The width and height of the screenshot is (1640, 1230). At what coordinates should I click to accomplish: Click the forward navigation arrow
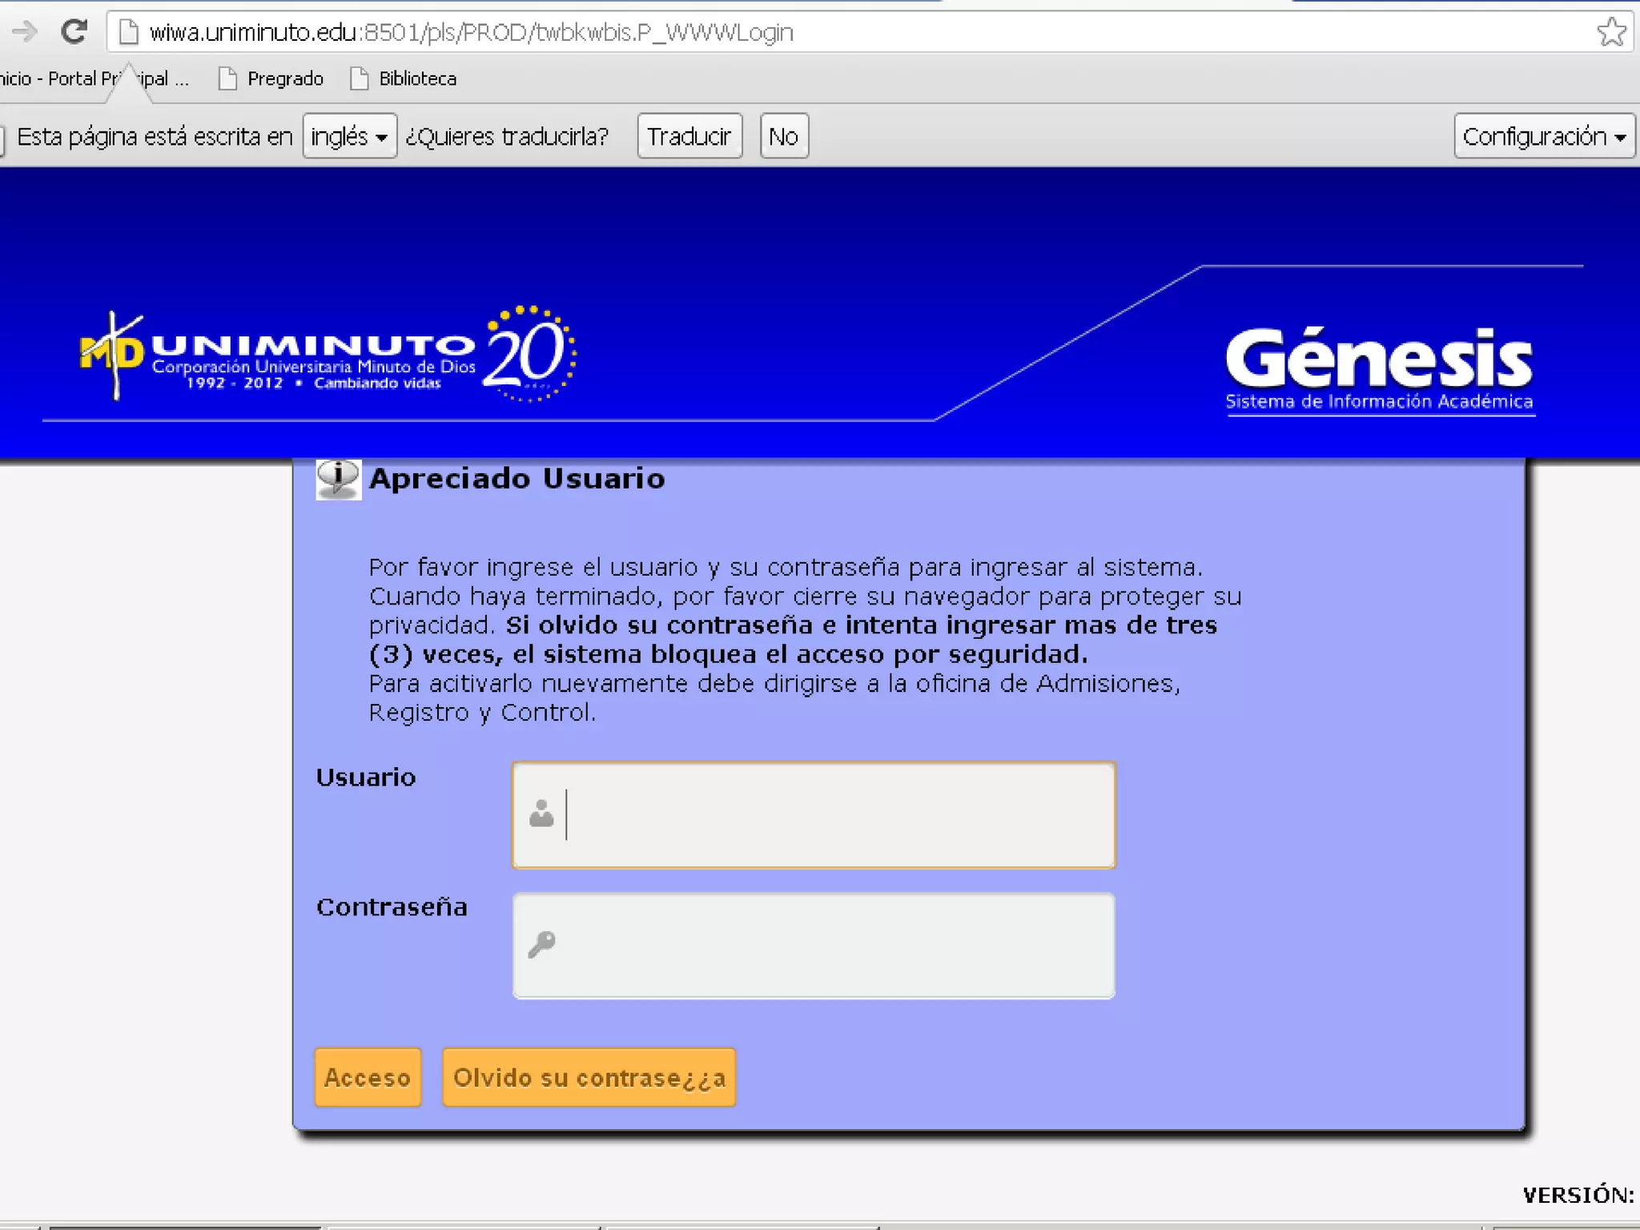point(24,32)
